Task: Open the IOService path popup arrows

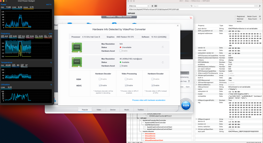Action: [x=260, y=9]
